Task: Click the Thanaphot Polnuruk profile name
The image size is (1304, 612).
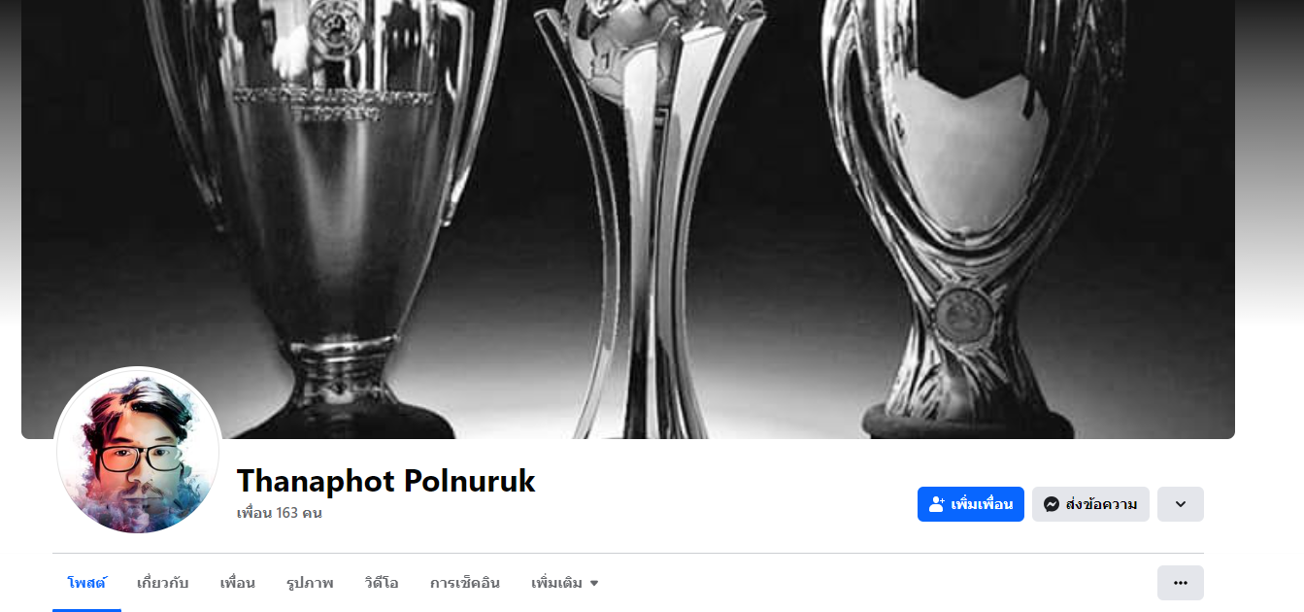Action: click(x=385, y=481)
